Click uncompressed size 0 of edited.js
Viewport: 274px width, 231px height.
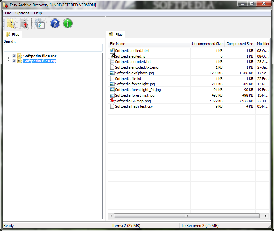pos(221,56)
